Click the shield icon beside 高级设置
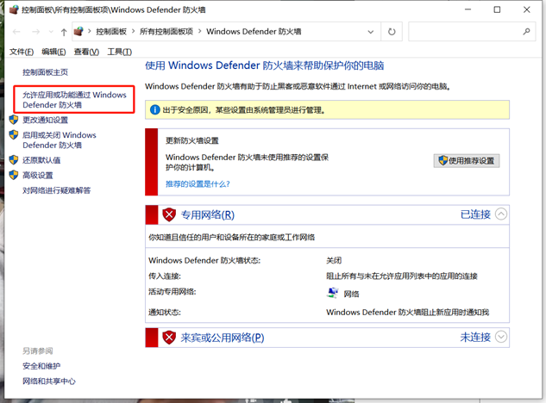The width and height of the screenshot is (546, 403). (14, 175)
